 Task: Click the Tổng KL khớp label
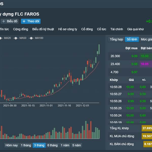(x=119, y=128)
